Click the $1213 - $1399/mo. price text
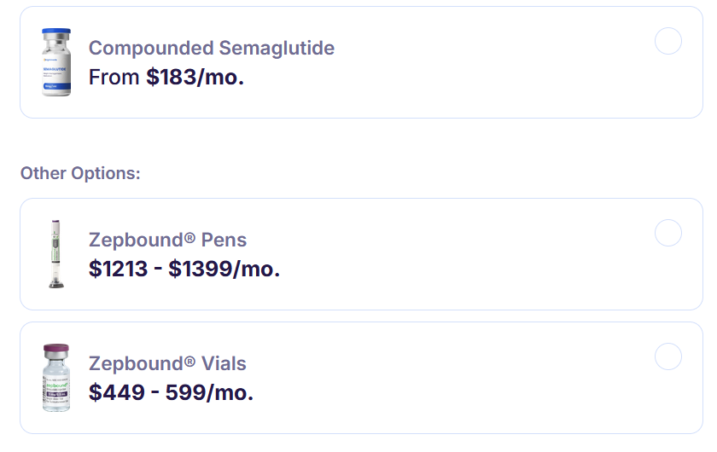The image size is (717, 452). pos(184,269)
